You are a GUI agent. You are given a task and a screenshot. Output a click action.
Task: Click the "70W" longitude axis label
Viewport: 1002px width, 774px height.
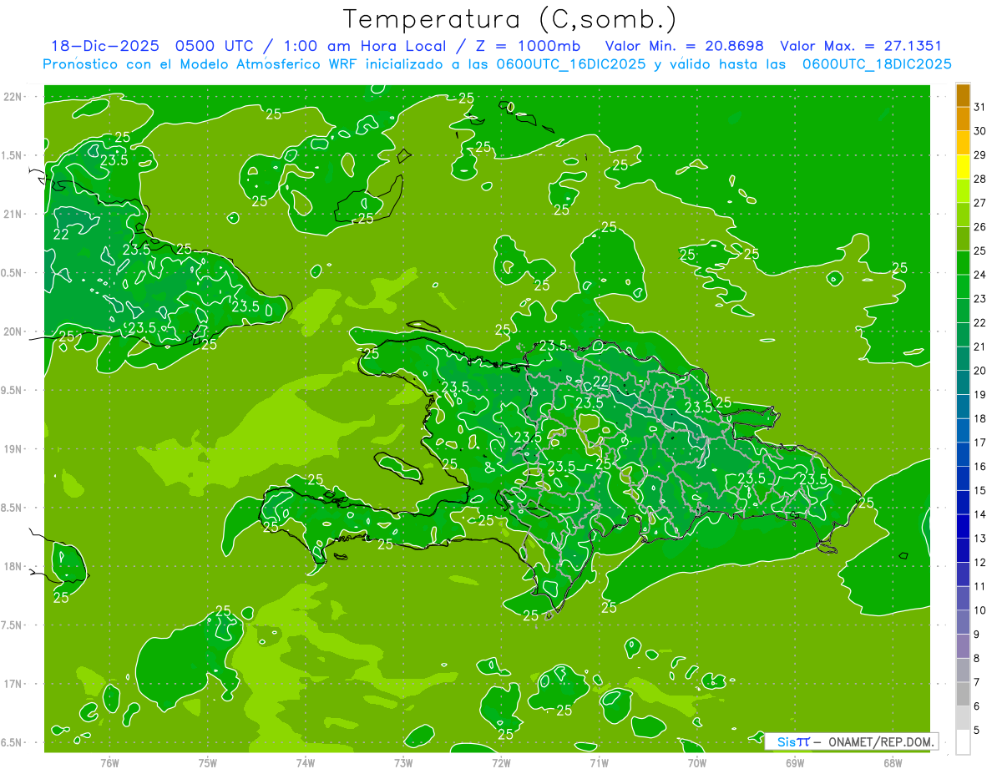point(697,763)
